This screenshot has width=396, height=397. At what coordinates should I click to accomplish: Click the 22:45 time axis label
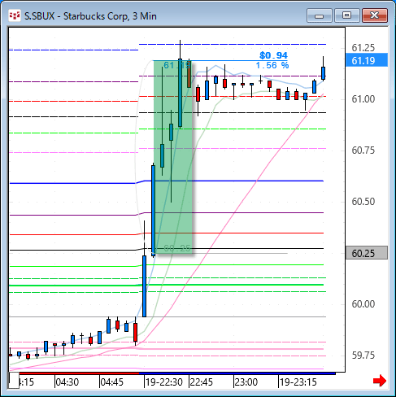(x=202, y=382)
